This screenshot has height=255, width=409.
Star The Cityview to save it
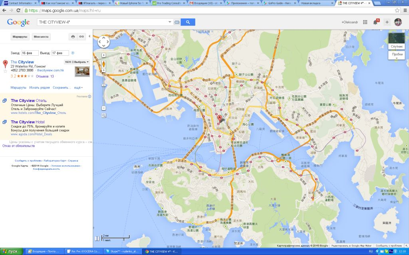point(5,71)
